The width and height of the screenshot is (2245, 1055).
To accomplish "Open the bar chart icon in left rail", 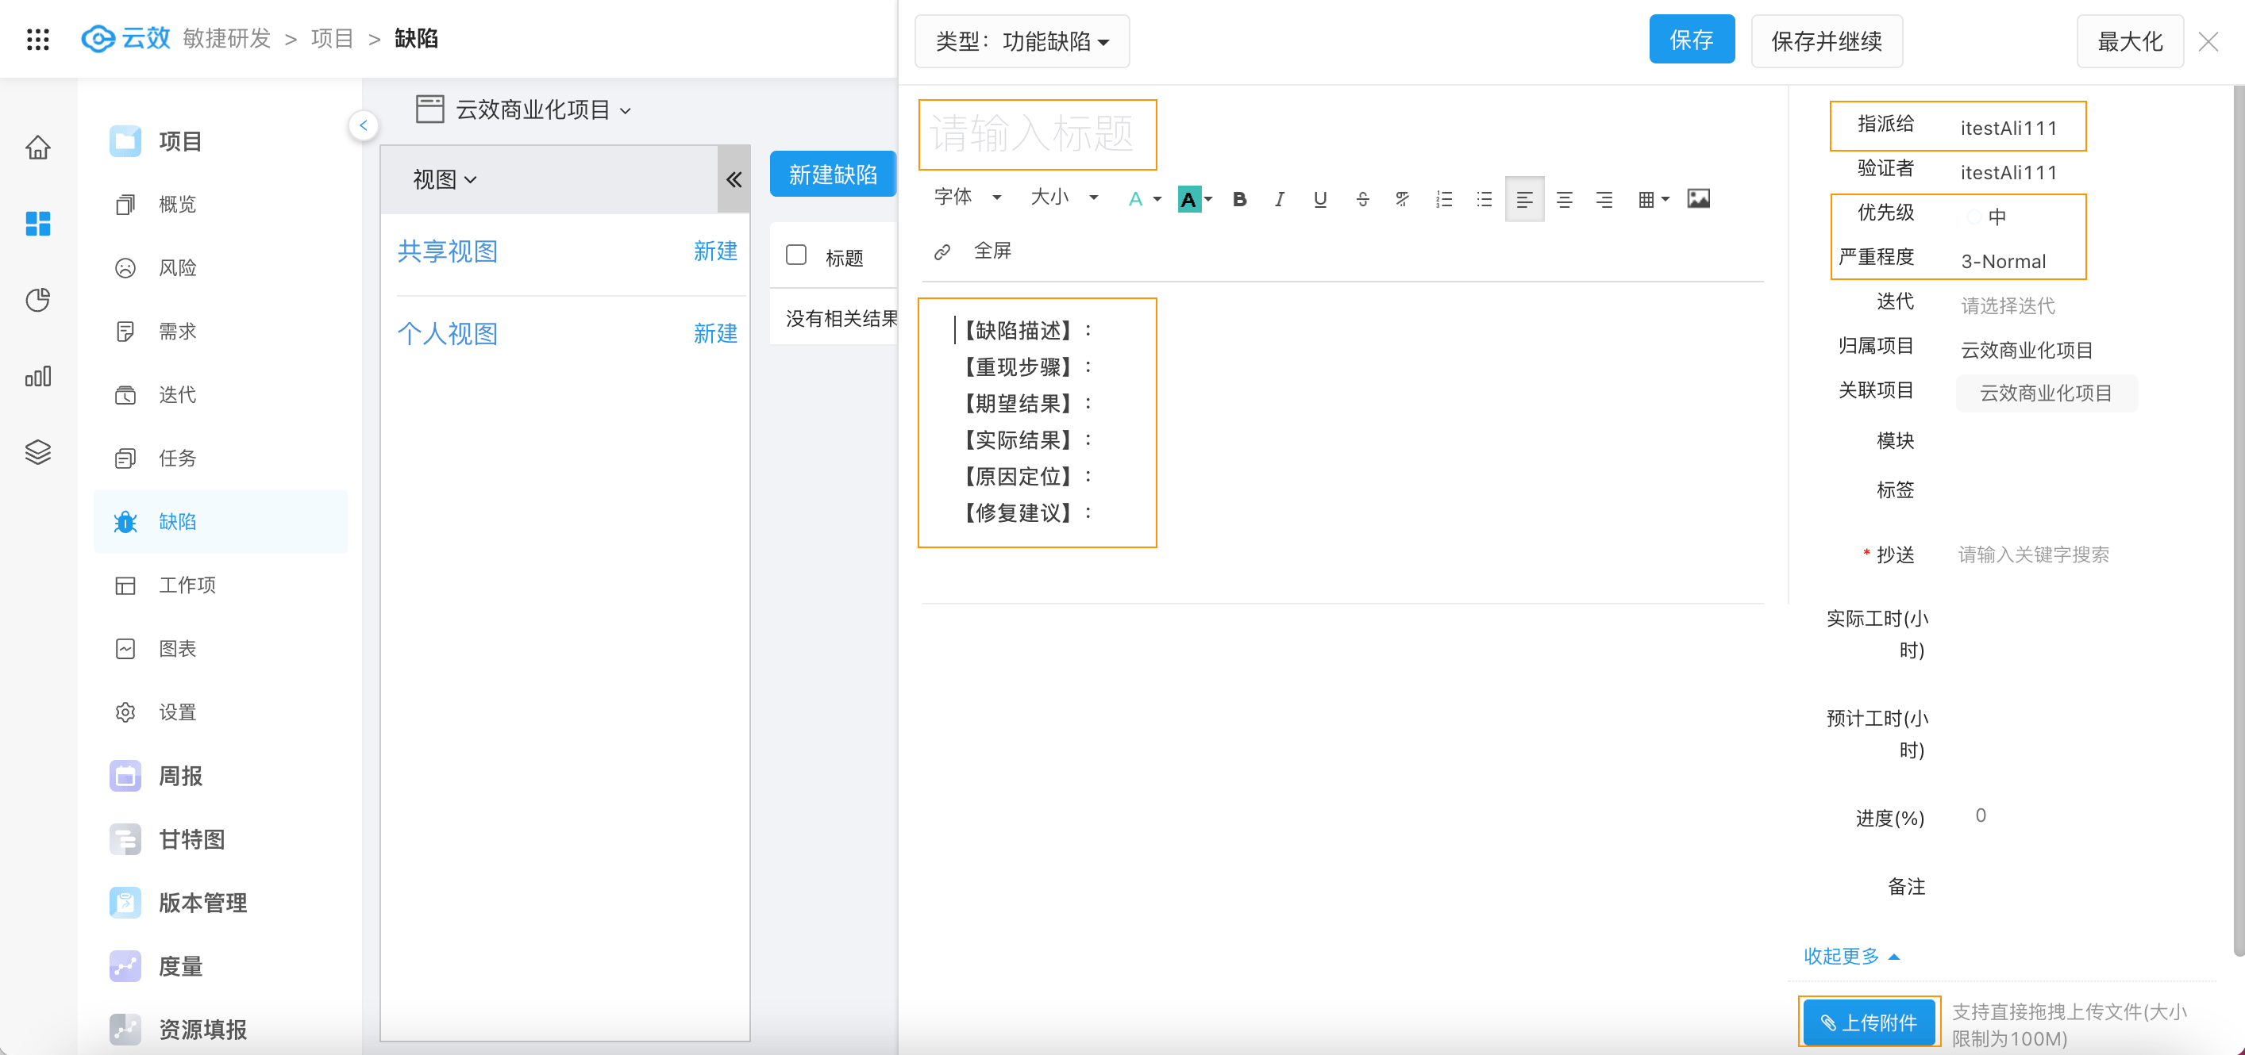I will (37, 376).
